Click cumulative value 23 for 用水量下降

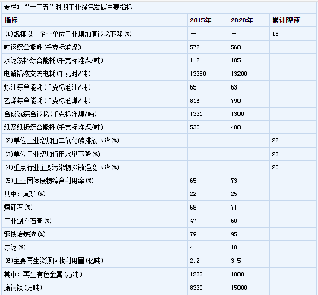pos(275,154)
